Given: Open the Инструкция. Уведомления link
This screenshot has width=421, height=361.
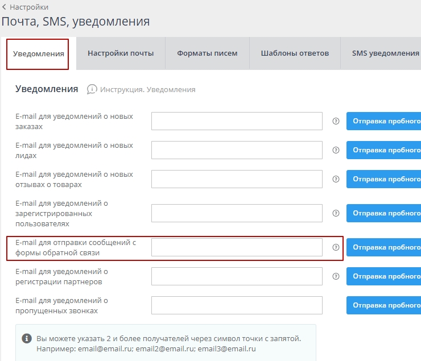Looking at the screenshot, I should [147, 90].
